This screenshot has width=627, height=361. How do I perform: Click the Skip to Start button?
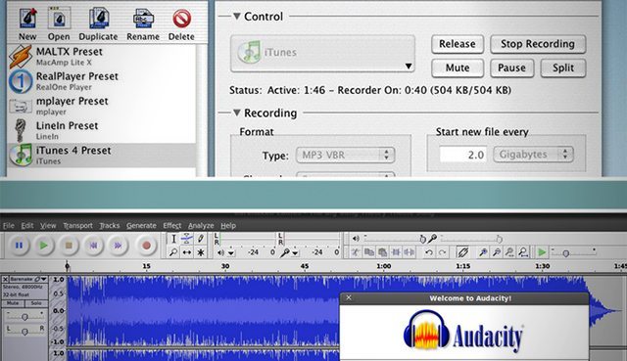(94, 246)
